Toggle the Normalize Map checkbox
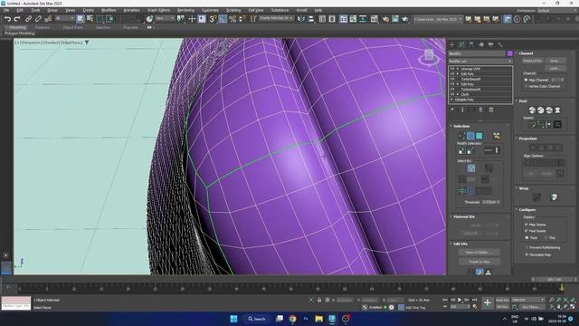Viewport: 579px width, 326px height. coord(527,254)
